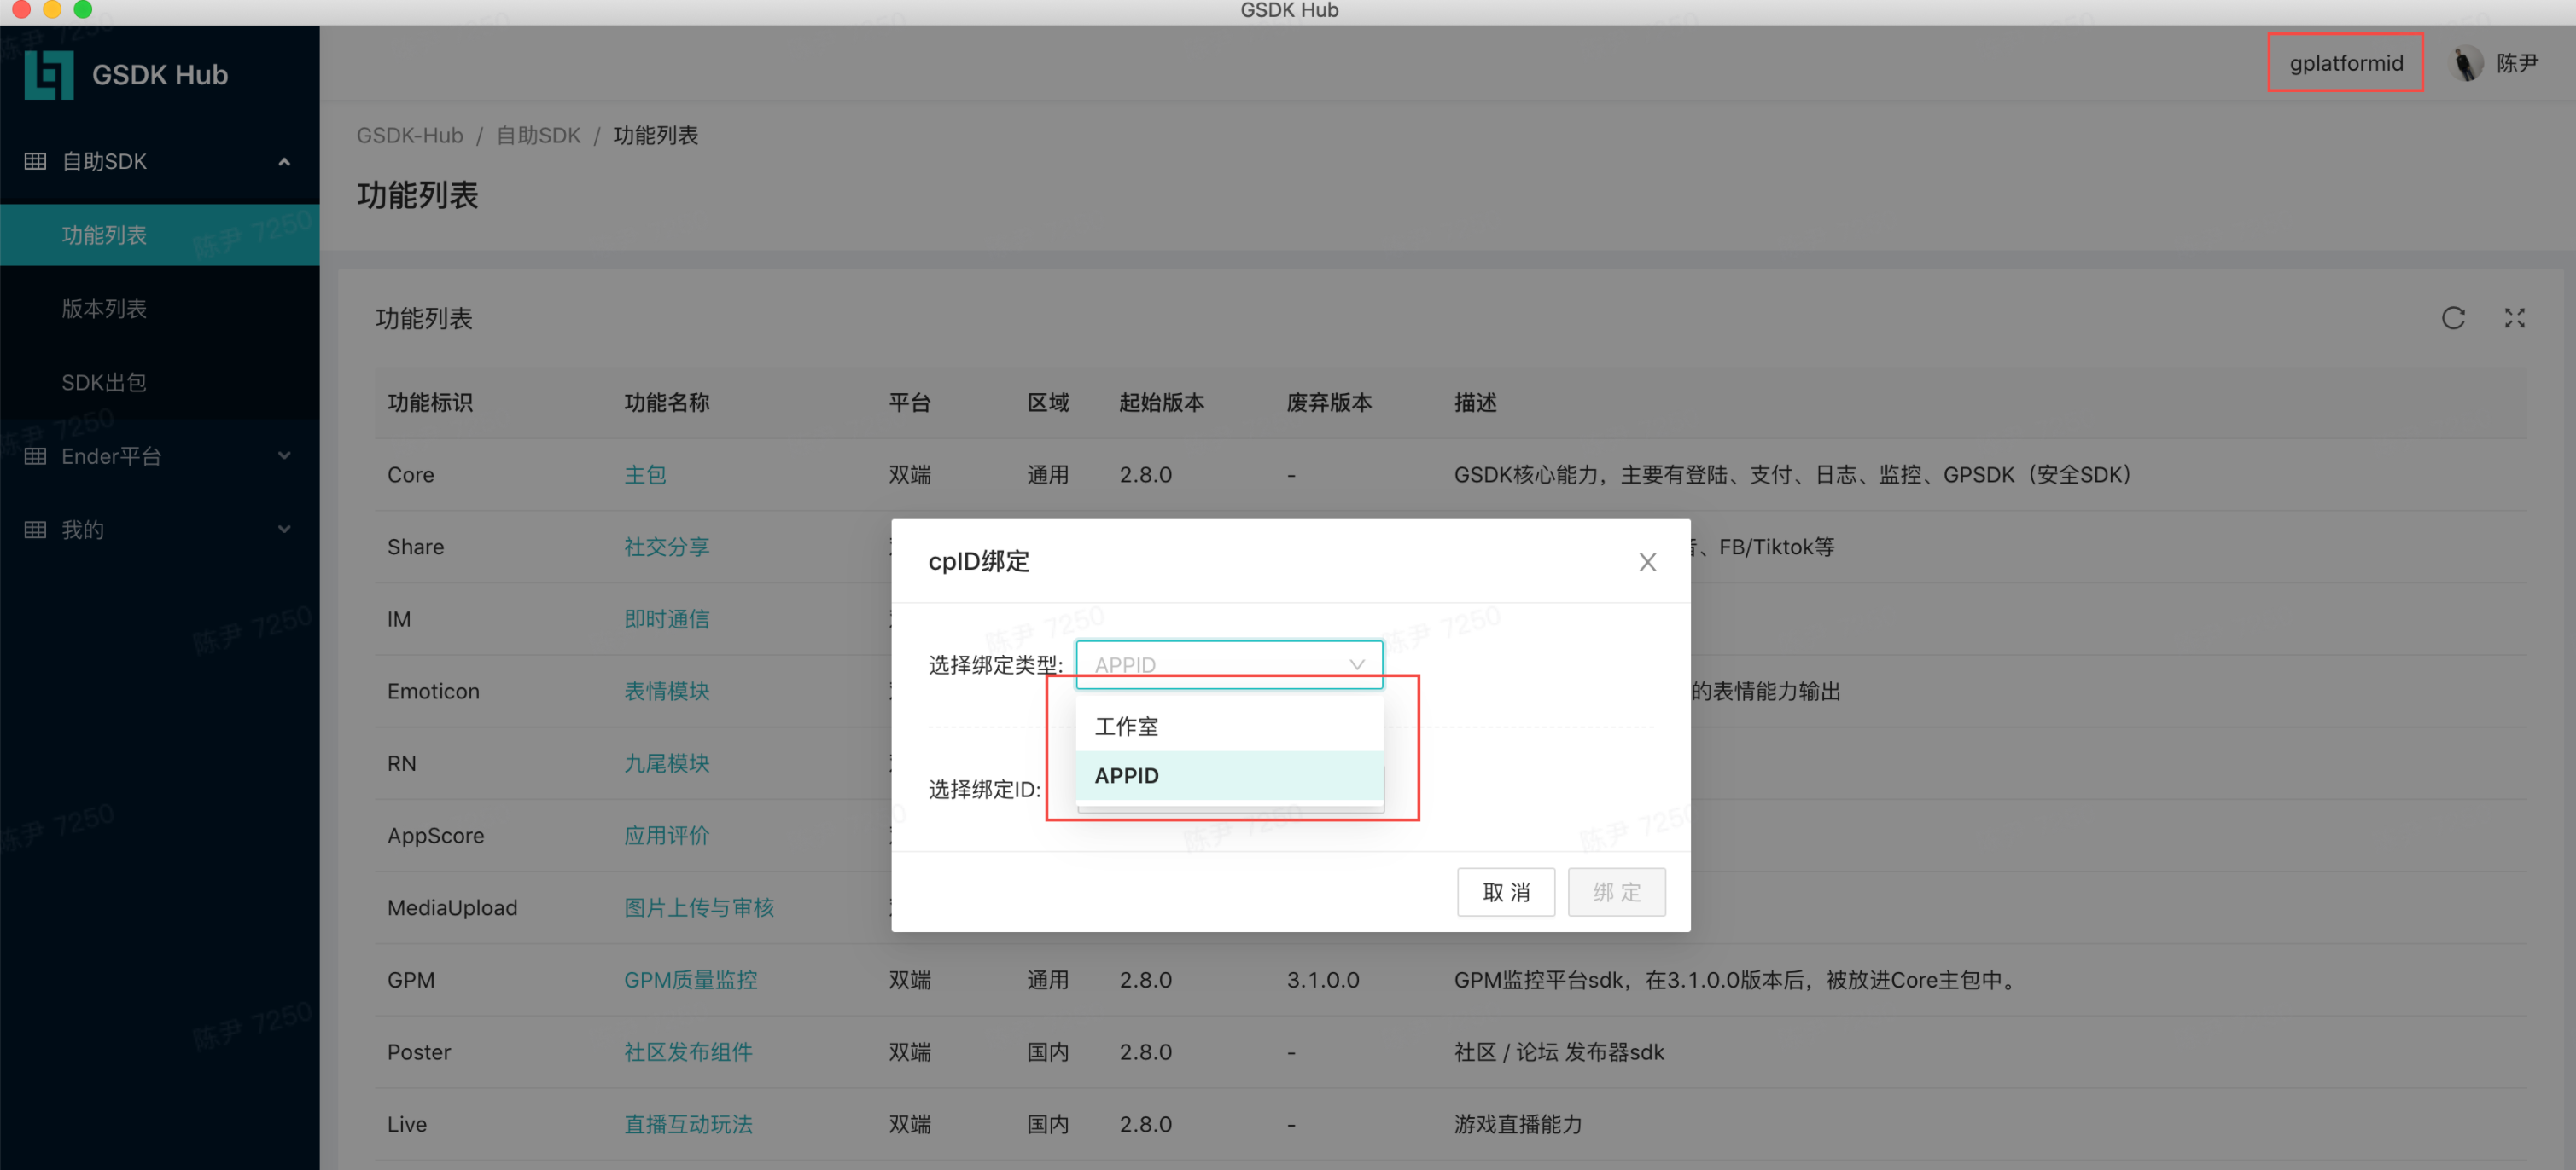
Task: Expand the Ender平台 sidebar menu
Action: tap(284, 455)
